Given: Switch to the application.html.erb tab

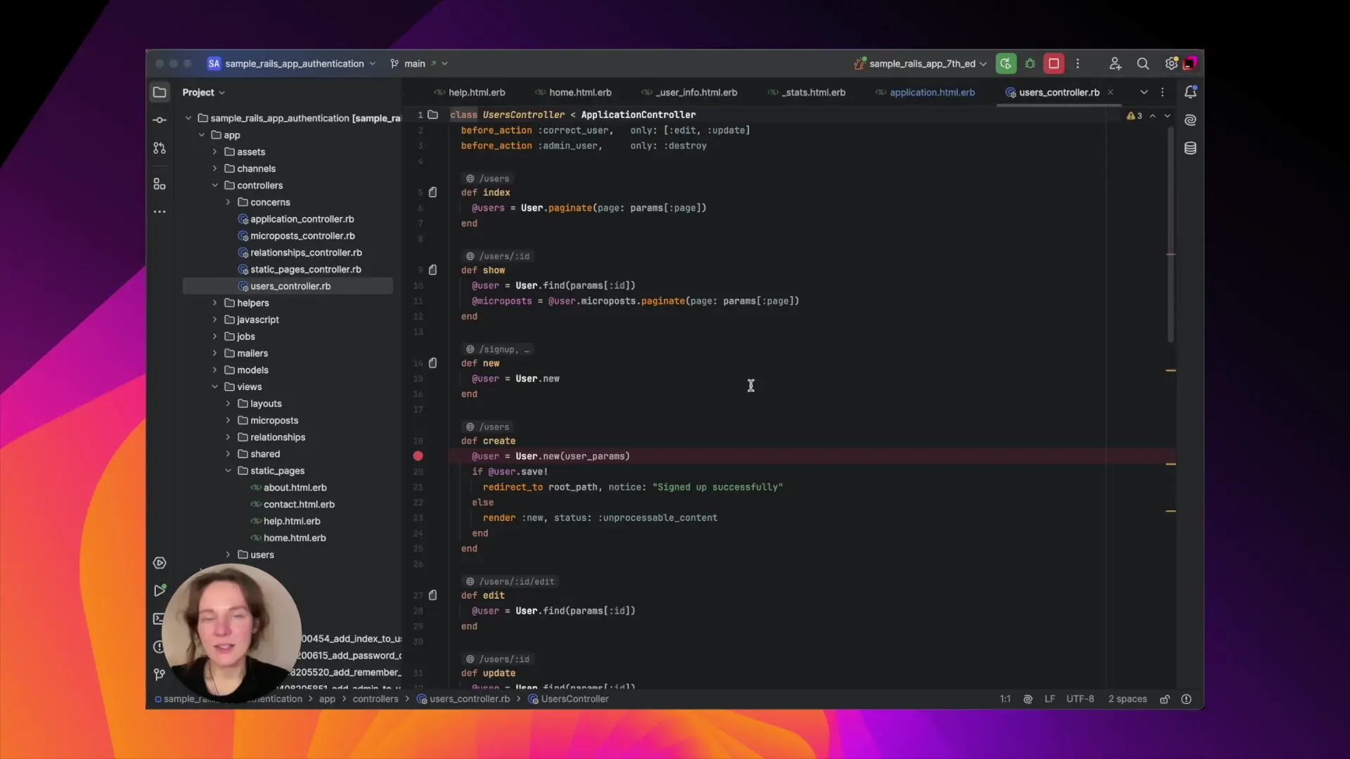Looking at the screenshot, I should coord(925,92).
